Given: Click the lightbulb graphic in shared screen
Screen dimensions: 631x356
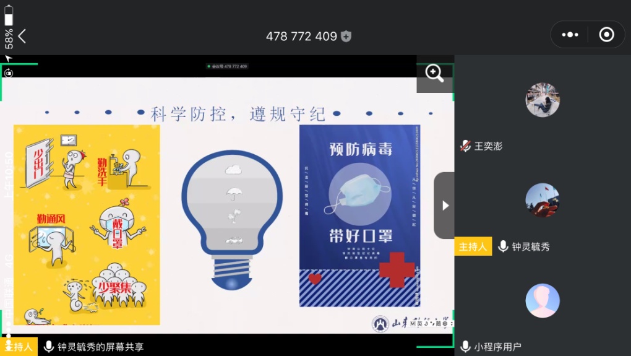Looking at the screenshot, I should tap(231, 220).
